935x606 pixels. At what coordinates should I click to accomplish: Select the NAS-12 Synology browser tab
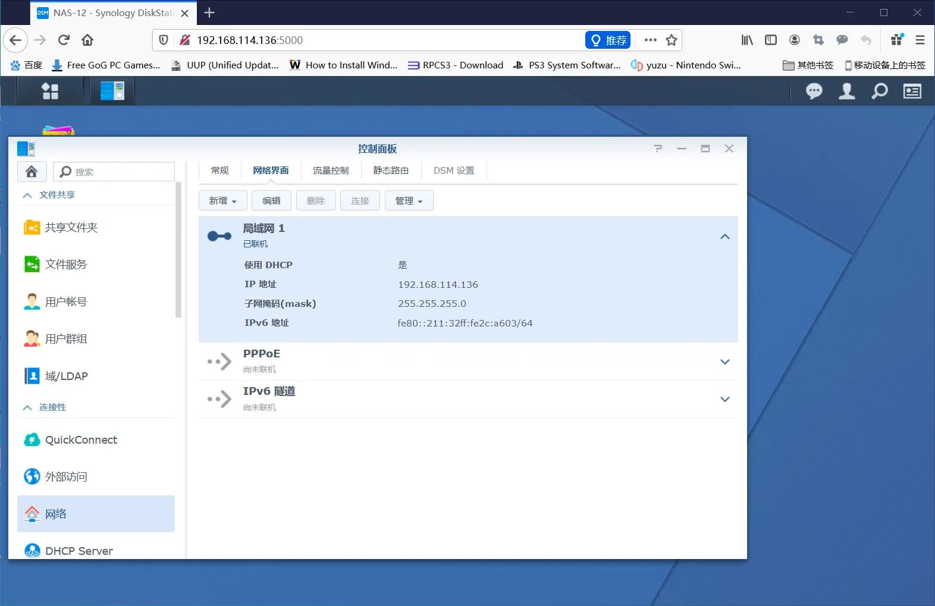coord(113,12)
